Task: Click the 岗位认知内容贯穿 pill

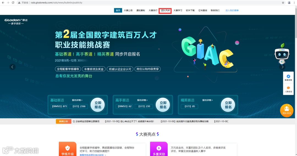Action: pyautogui.click(x=148, y=69)
